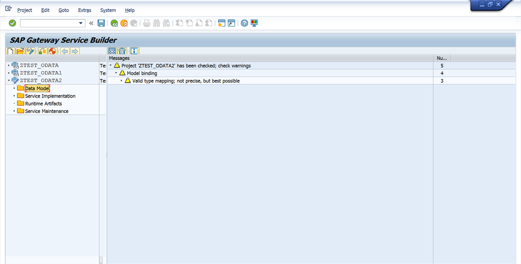Click the Nu... column header
Screen dimensions: 521x264
point(441,58)
